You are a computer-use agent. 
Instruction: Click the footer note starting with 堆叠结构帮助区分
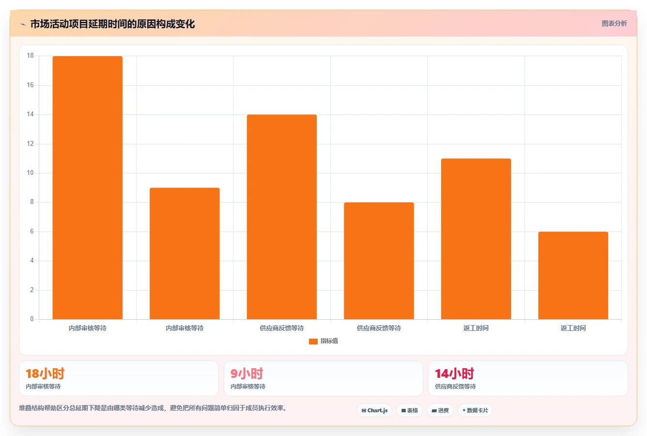(153, 408)
